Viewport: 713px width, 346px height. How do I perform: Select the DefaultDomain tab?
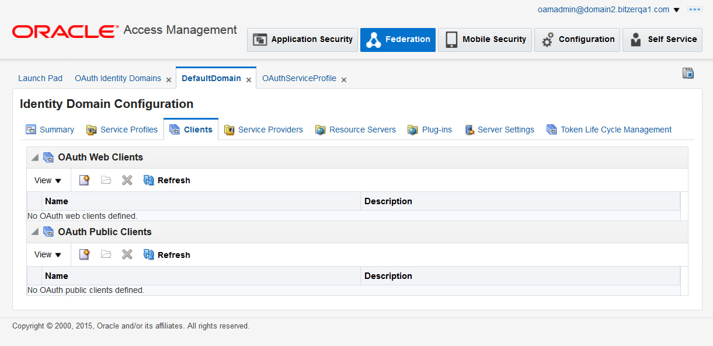[211, 78]
